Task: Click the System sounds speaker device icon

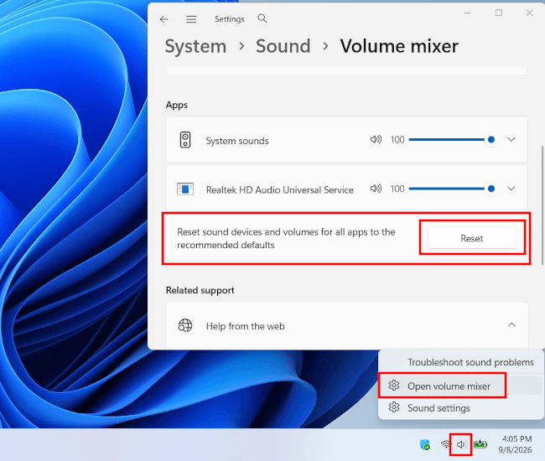Action: (185, 140)
